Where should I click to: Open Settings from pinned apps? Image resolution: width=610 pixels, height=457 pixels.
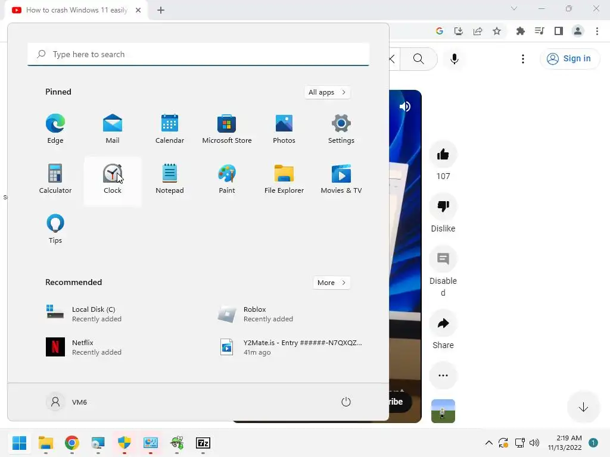[x=341, y=129]
